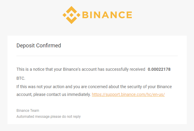
Task: Click the word "your" before "Binance's account"
Action: coord(57,69)
